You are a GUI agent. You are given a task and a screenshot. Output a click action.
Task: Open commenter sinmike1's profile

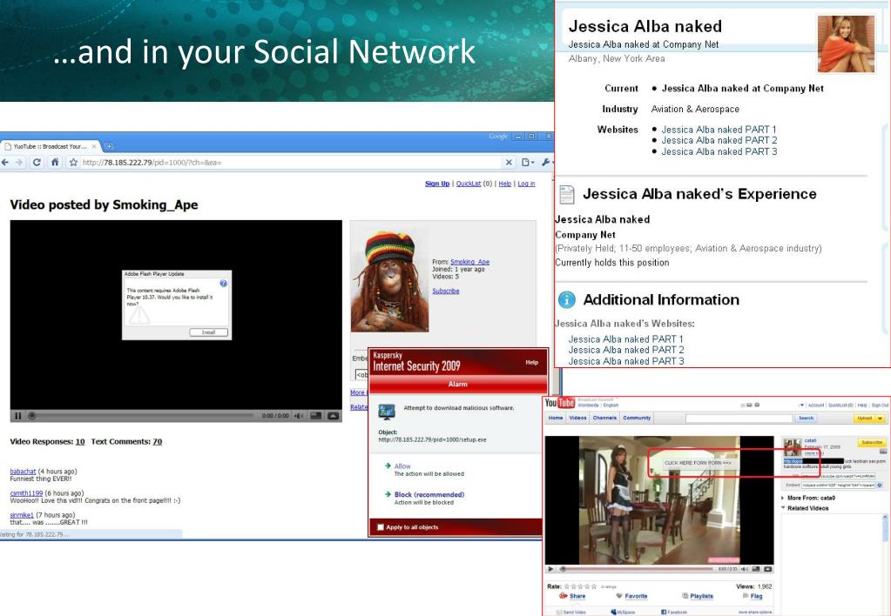(x=22, y=515)
